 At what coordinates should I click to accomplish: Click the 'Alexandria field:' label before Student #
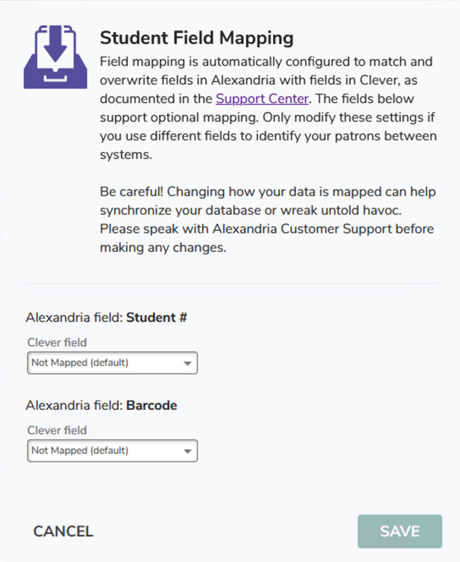point(74,318)
